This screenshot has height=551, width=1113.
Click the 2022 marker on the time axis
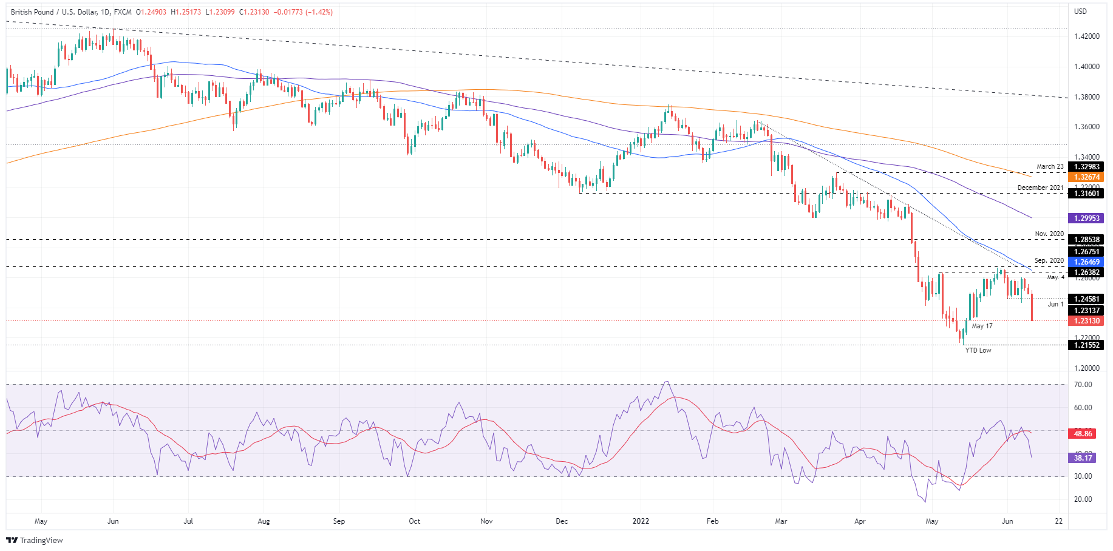click(641, 521)
